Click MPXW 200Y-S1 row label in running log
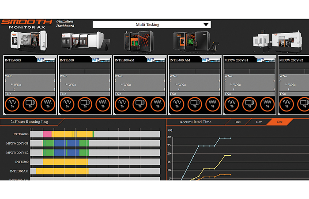309x199 pixels. pos(17,143)
